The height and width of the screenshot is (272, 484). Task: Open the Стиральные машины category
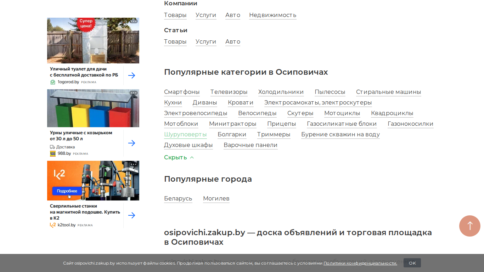(x=388, y=92)
